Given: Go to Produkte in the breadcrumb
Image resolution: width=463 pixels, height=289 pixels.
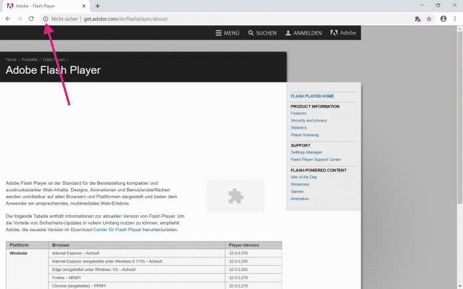Looking at the screenshot, I should pyautogui.click(x=29, y=60).
